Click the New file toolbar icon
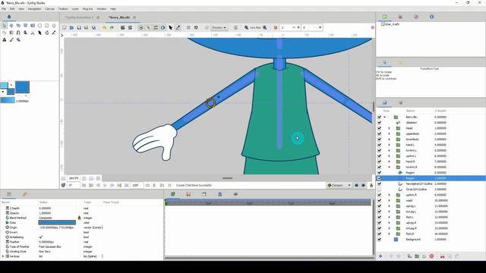 click(65, 27)
